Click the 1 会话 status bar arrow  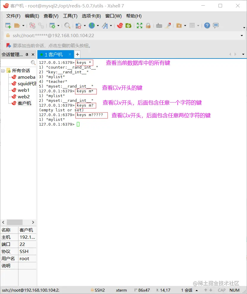pyautogui.click(x=197, y=290)
